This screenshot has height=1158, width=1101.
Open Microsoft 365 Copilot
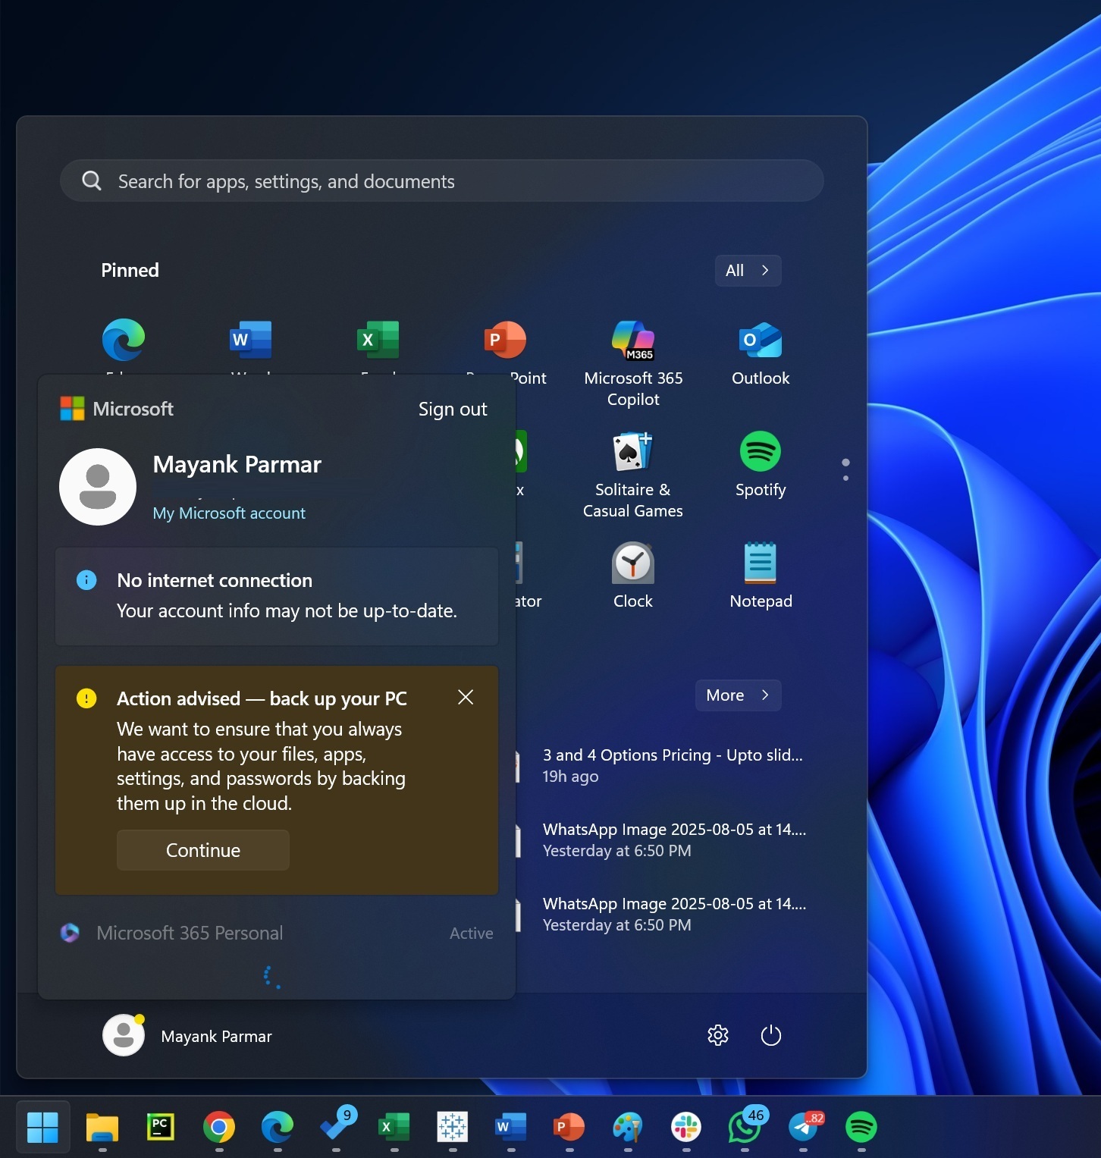click(632, 340)
